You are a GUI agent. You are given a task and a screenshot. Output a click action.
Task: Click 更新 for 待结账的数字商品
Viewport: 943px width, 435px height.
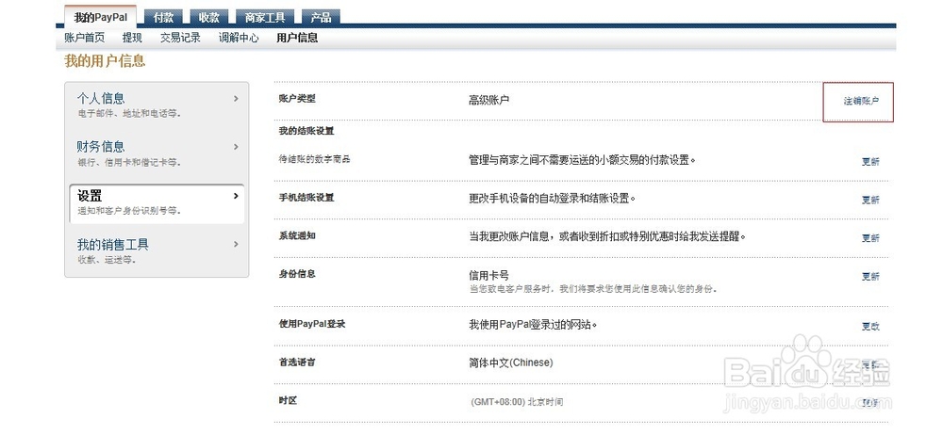coord(870,162)
